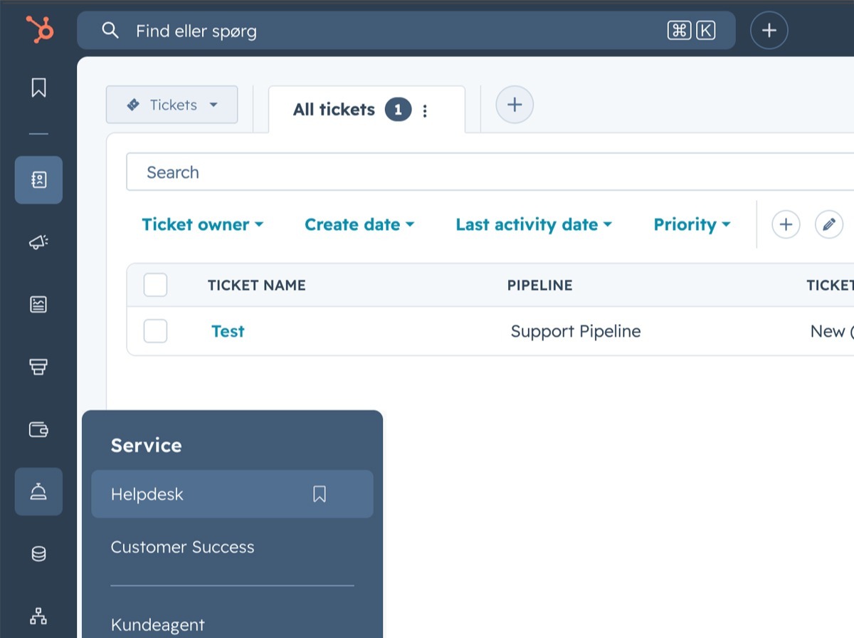Click the round plus button beside search bar

[769, 31]
